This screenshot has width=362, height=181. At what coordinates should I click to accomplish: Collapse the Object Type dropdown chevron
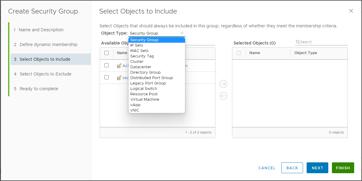click(182, 33)
